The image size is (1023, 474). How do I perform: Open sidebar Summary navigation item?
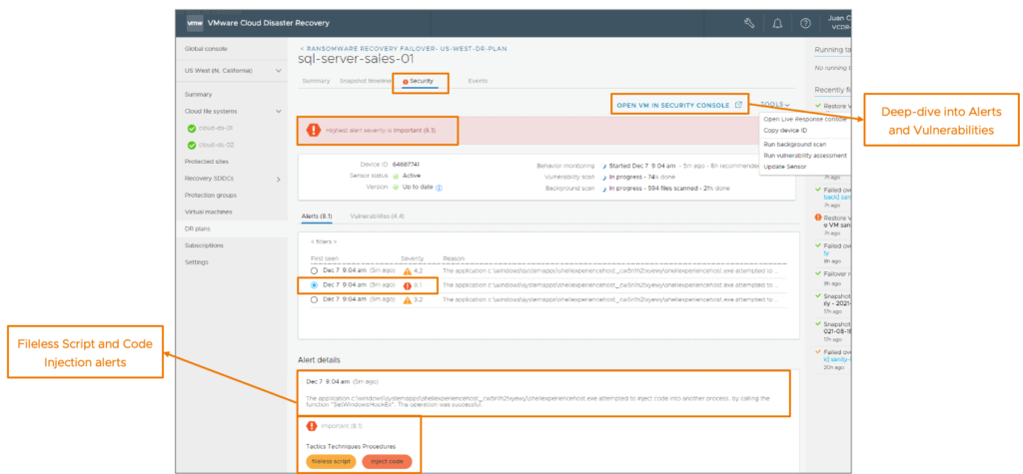coord(199,95)
